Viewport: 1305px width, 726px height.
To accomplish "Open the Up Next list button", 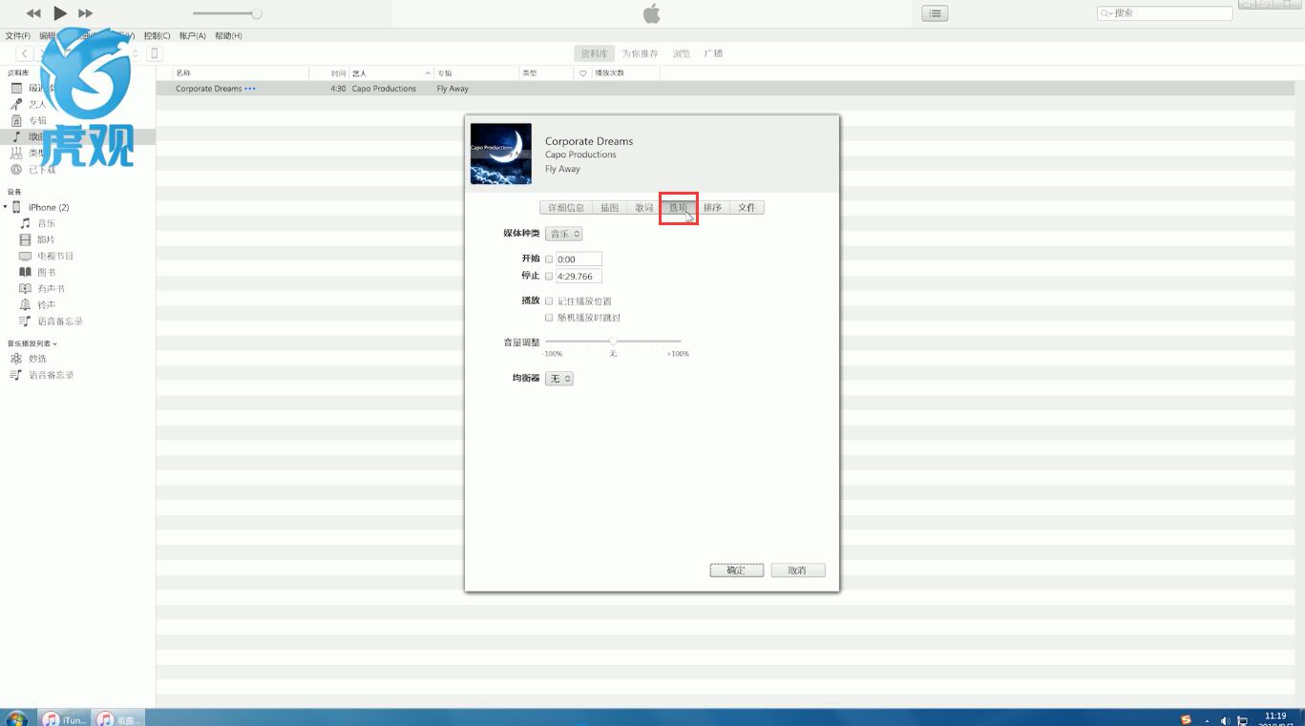I will (935, 13).
